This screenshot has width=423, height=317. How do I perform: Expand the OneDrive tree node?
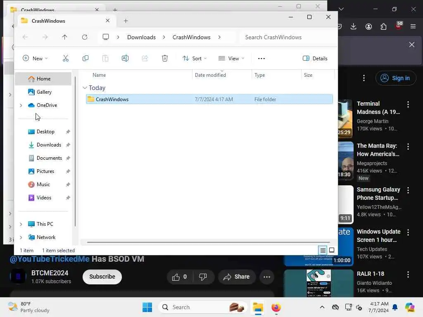pyautogui.click(x=21, y=105)
